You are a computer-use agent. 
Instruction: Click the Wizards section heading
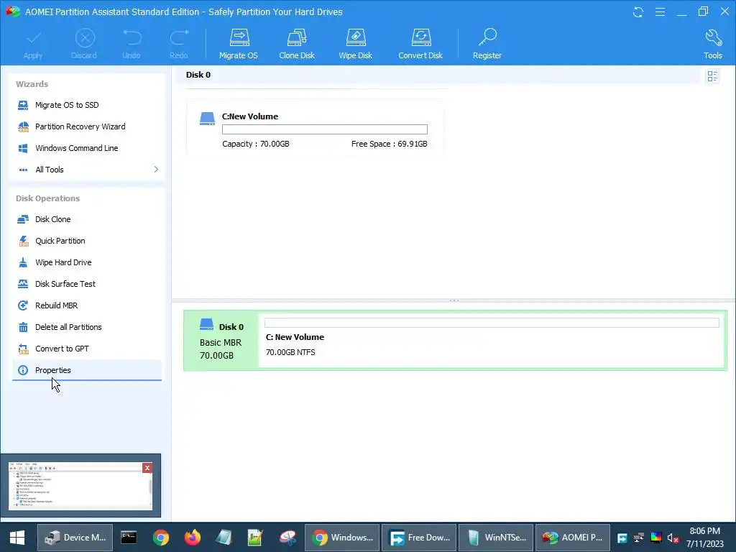point(32,84)
